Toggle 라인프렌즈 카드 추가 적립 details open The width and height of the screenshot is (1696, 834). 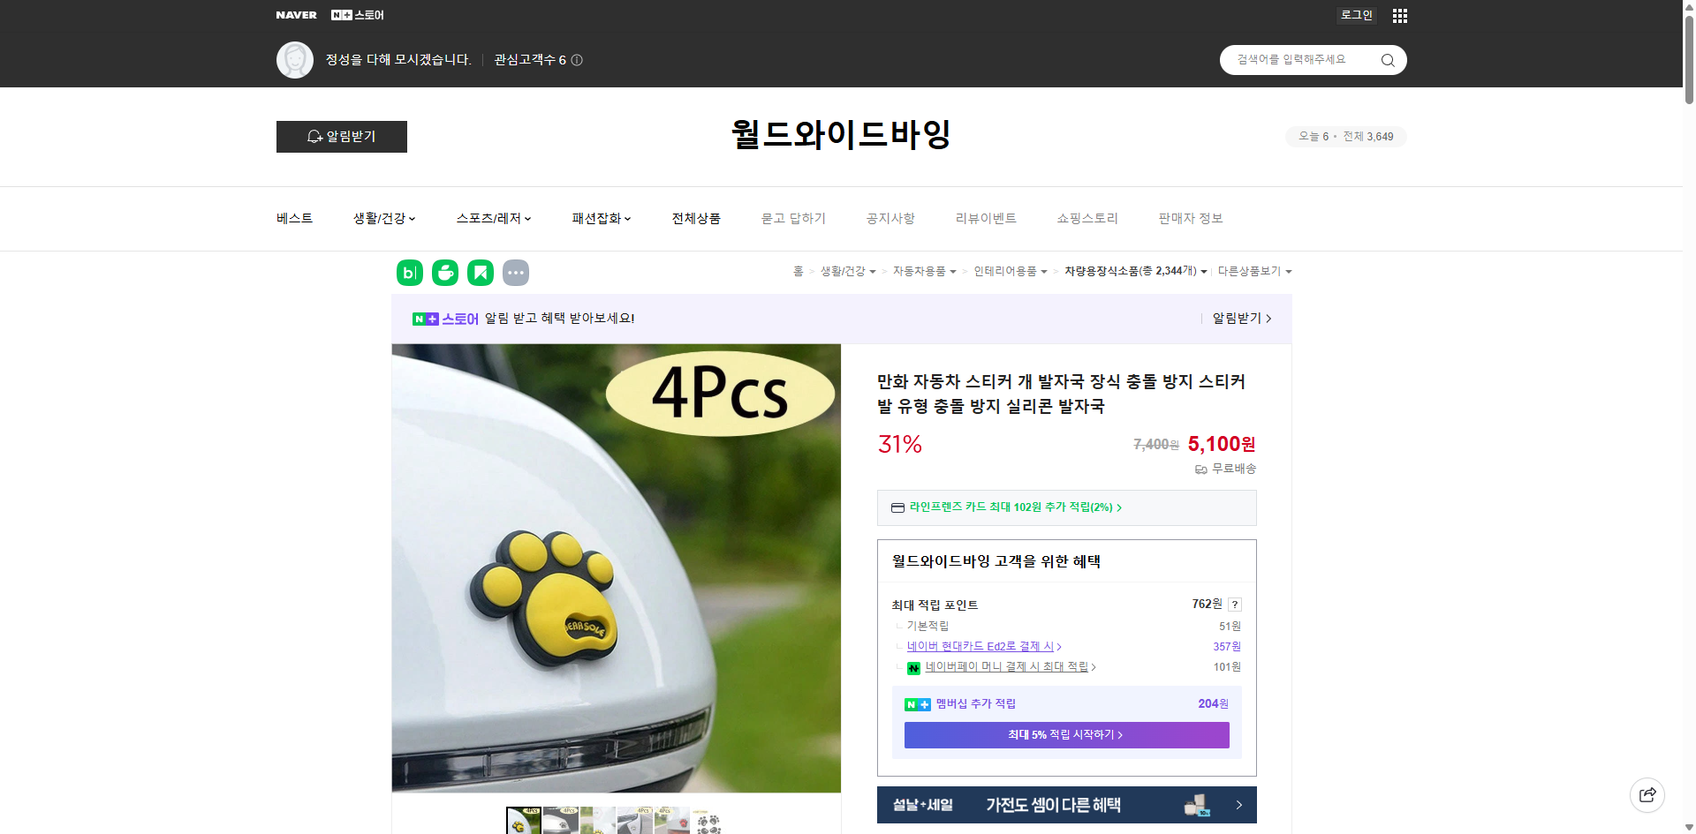point(1008,507)
